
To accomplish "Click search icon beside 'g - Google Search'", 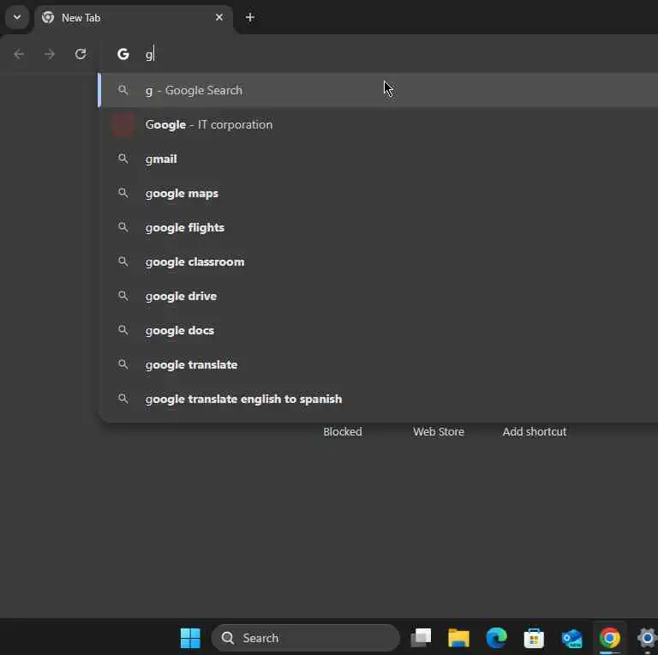I will [123, 90].
